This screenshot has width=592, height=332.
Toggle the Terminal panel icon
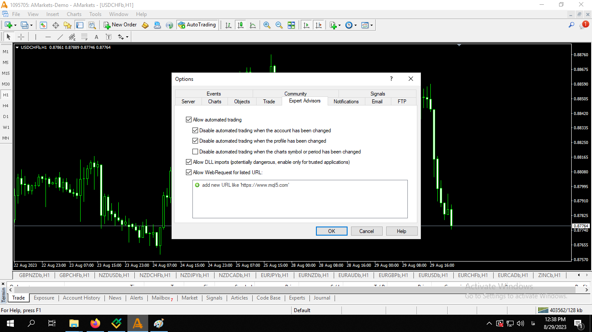coord(80,25)
